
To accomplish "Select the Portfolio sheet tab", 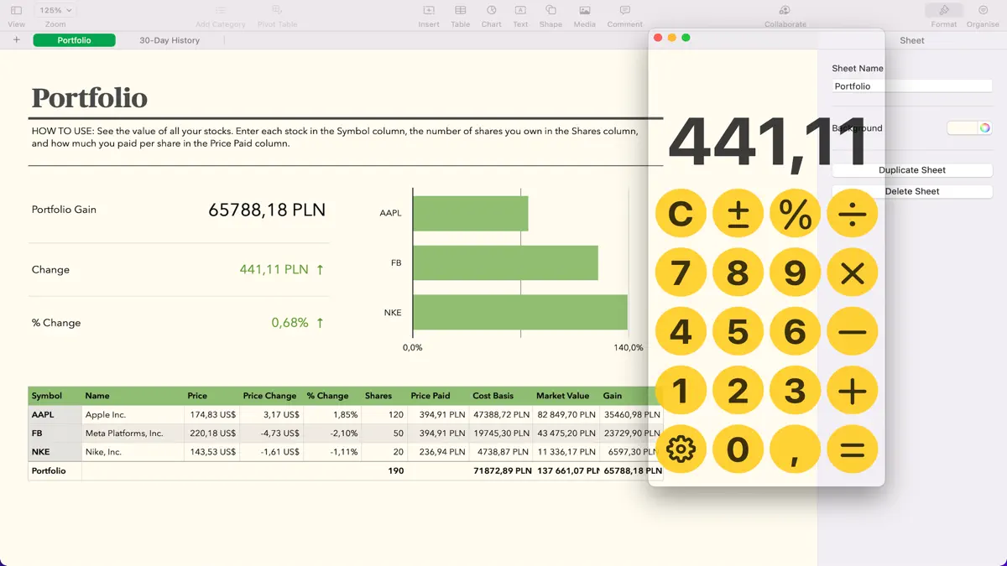I will click(x=74, y=39).
